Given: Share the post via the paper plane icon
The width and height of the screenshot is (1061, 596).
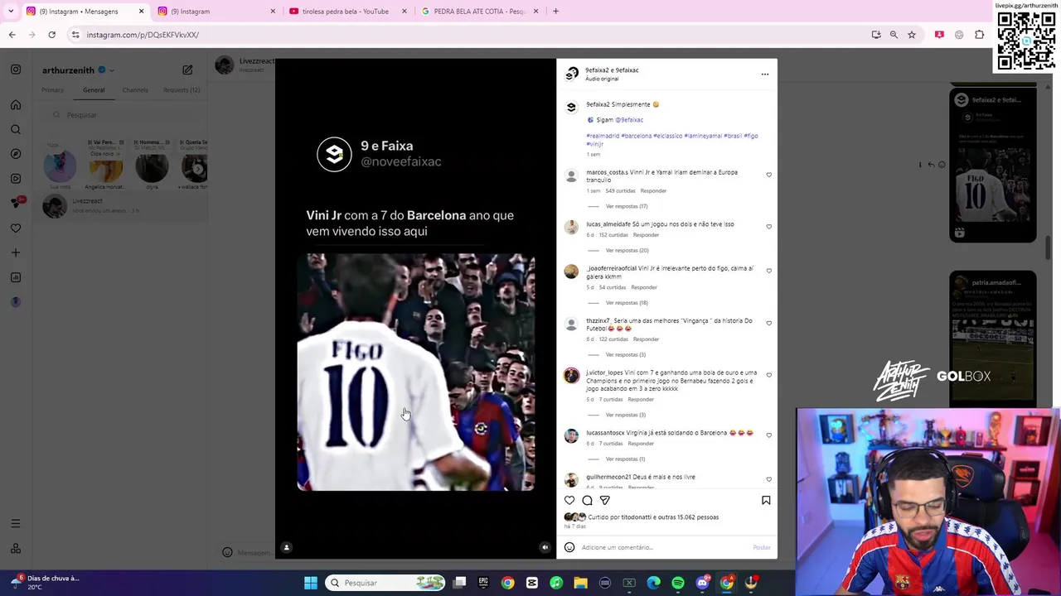Looking at the screenshot, I should [x=605, y=500].
